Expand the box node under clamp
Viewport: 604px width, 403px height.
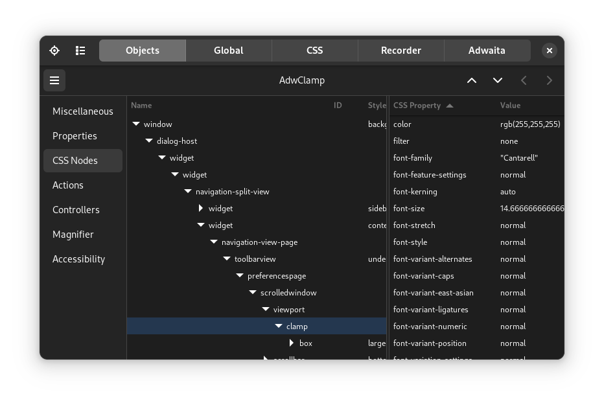tap(291, 343)
